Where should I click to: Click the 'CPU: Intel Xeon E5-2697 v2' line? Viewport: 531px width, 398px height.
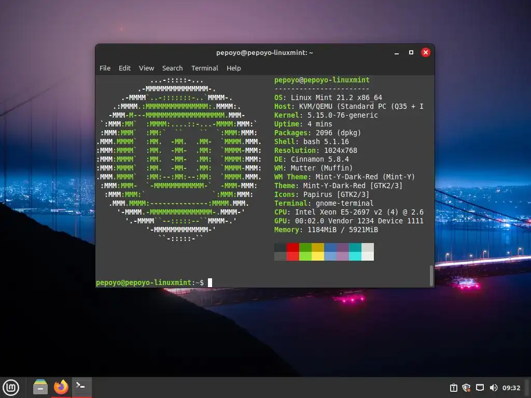click(349, 212)
